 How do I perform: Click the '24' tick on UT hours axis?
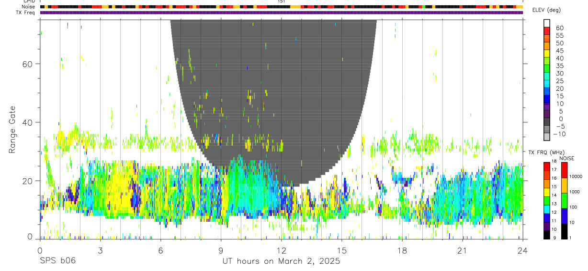(523, 250)
